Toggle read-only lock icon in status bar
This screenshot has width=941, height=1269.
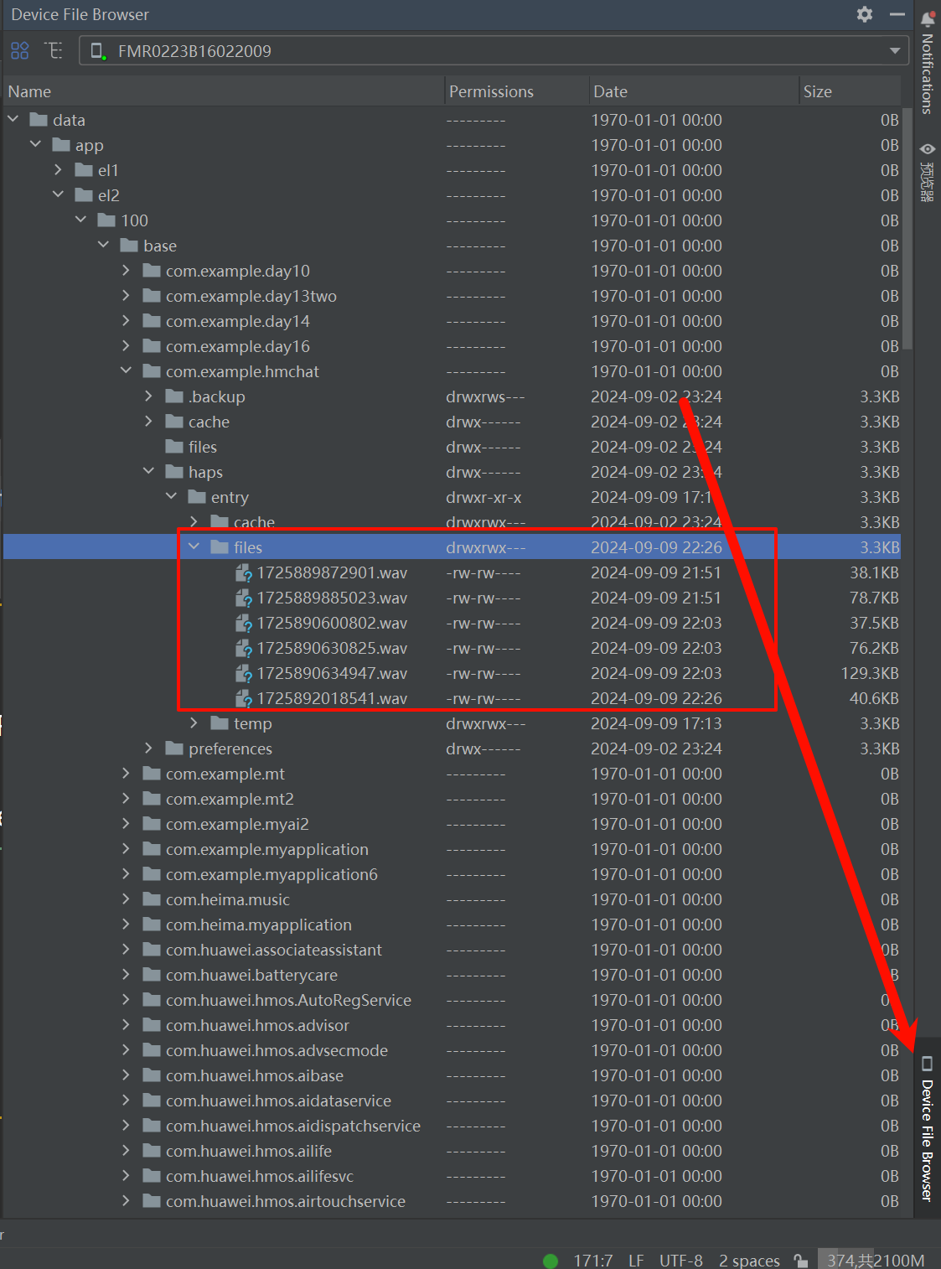pyautogui.click(x=801, y=1261)
